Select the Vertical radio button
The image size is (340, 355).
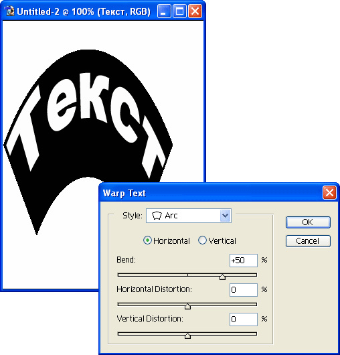pyautogui.click(x=202, y=240)
